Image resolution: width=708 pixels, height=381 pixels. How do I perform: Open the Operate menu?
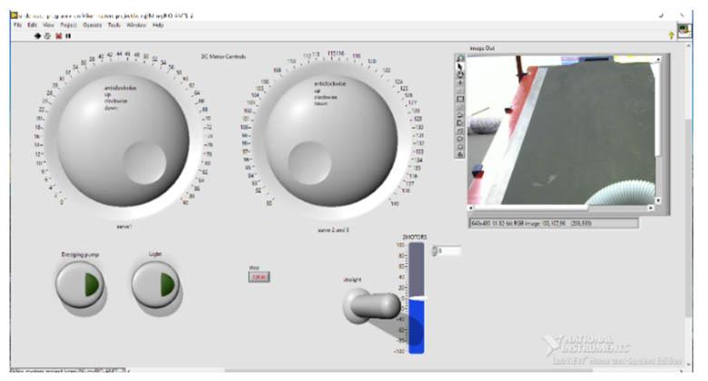coord(92,24)
